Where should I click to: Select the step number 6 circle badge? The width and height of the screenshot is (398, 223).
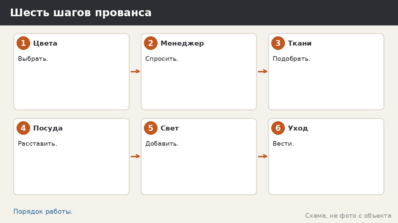point(278,128)
